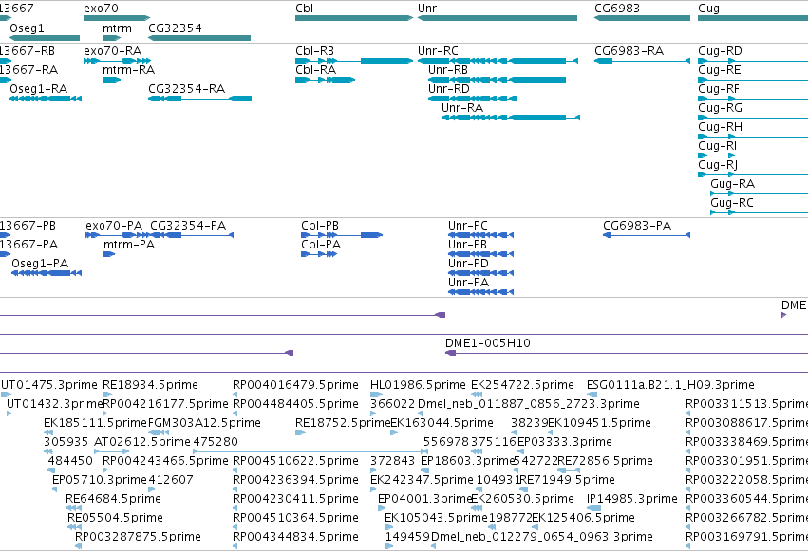Click the RE64684.5prime EST label
Viewport: 808px width, 551px height.
(113, 500)
